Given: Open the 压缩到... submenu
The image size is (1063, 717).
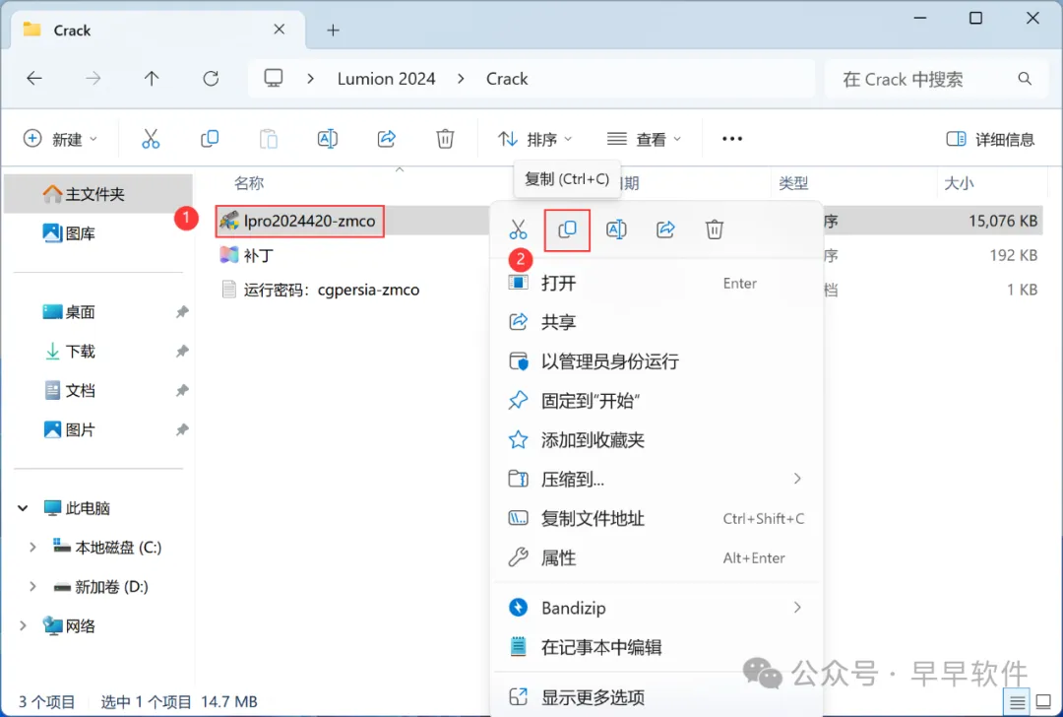Looking at the screenshot, I should click(657, 480).
